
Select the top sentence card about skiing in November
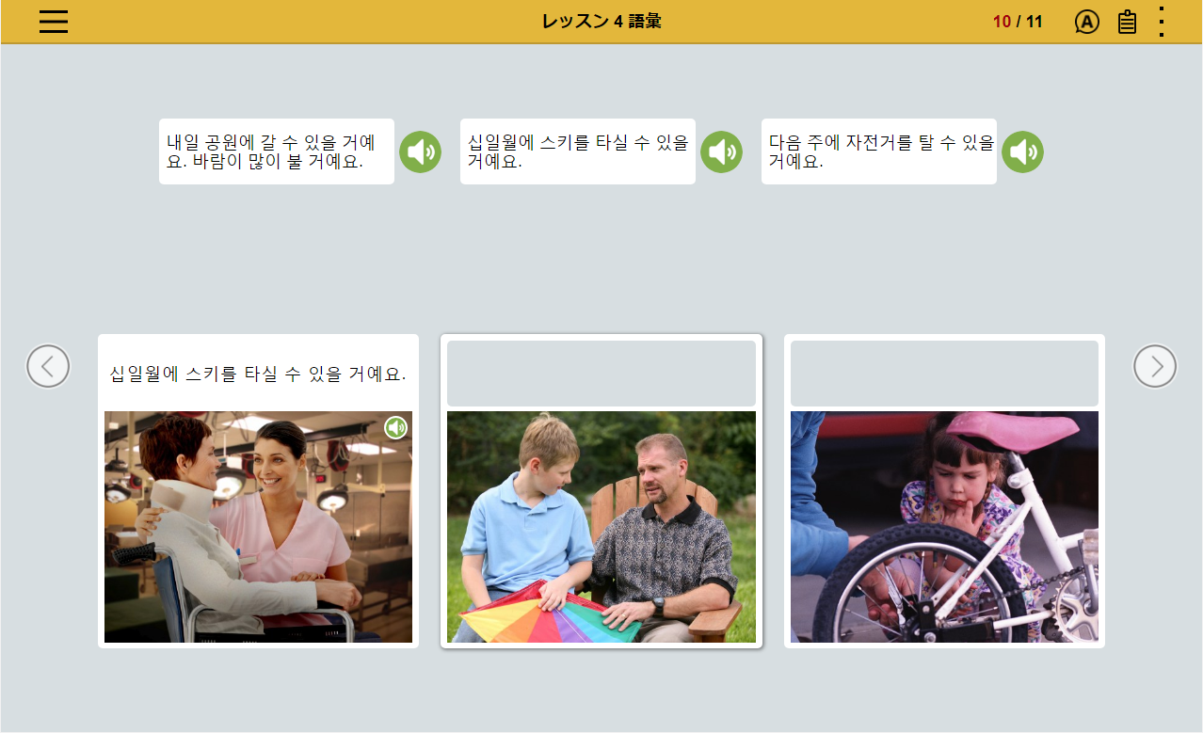tap(577, 151)
